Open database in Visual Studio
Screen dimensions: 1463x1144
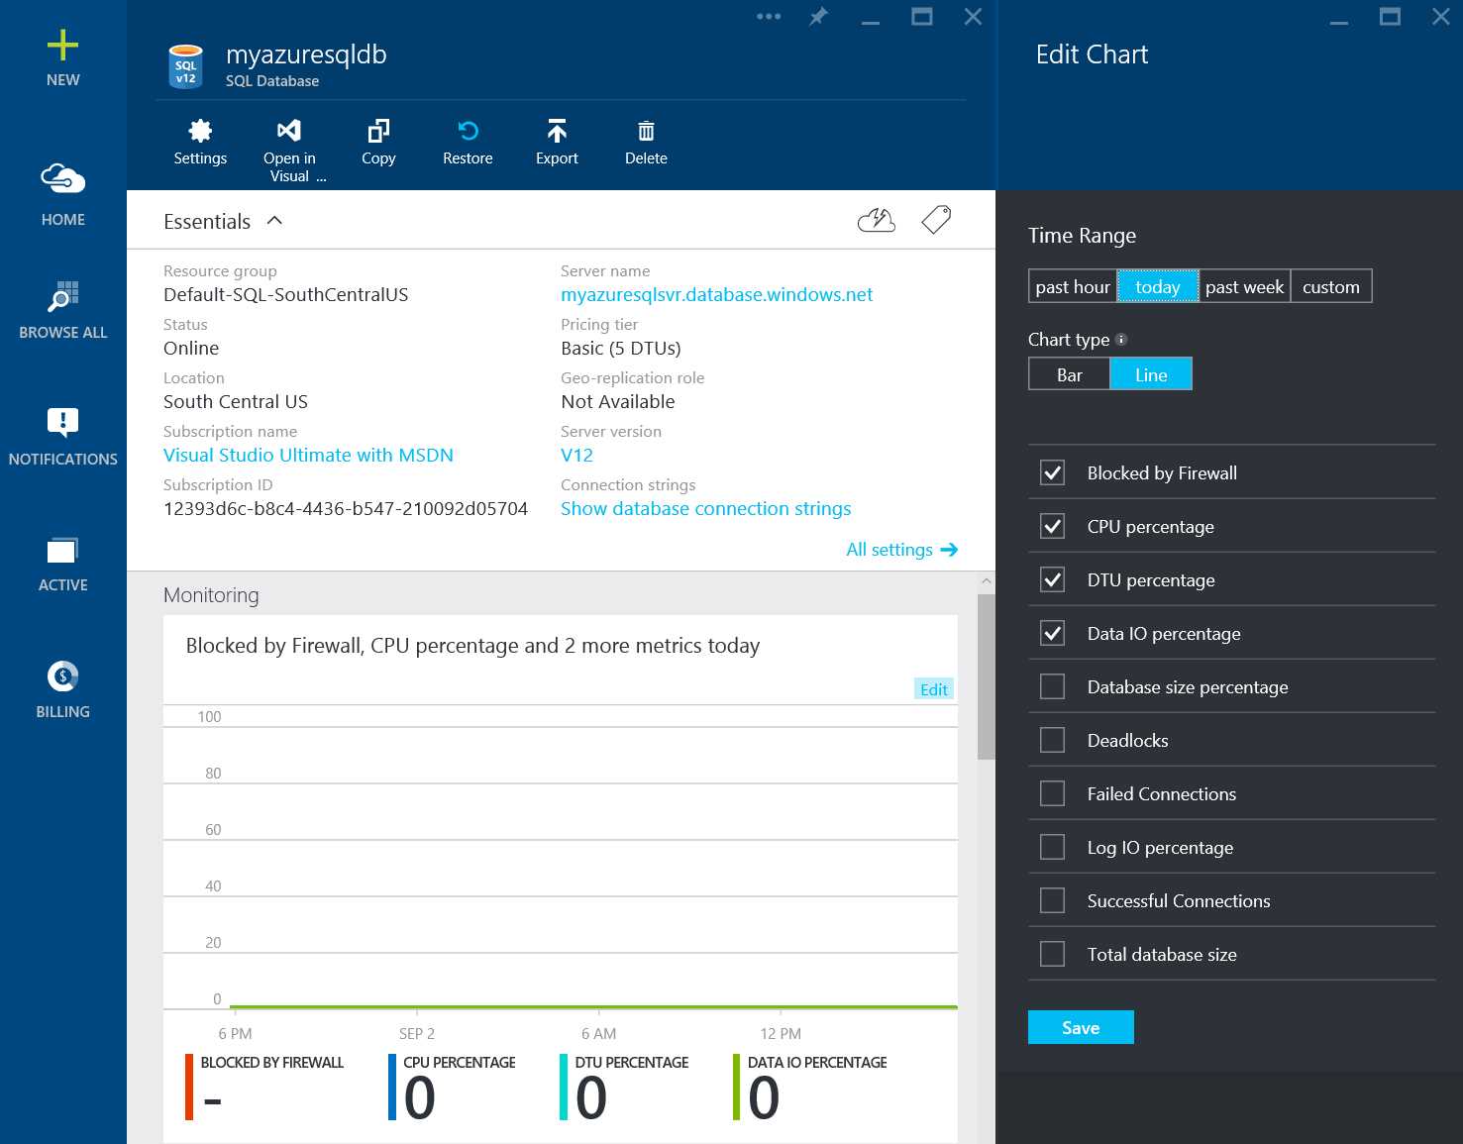288,142
